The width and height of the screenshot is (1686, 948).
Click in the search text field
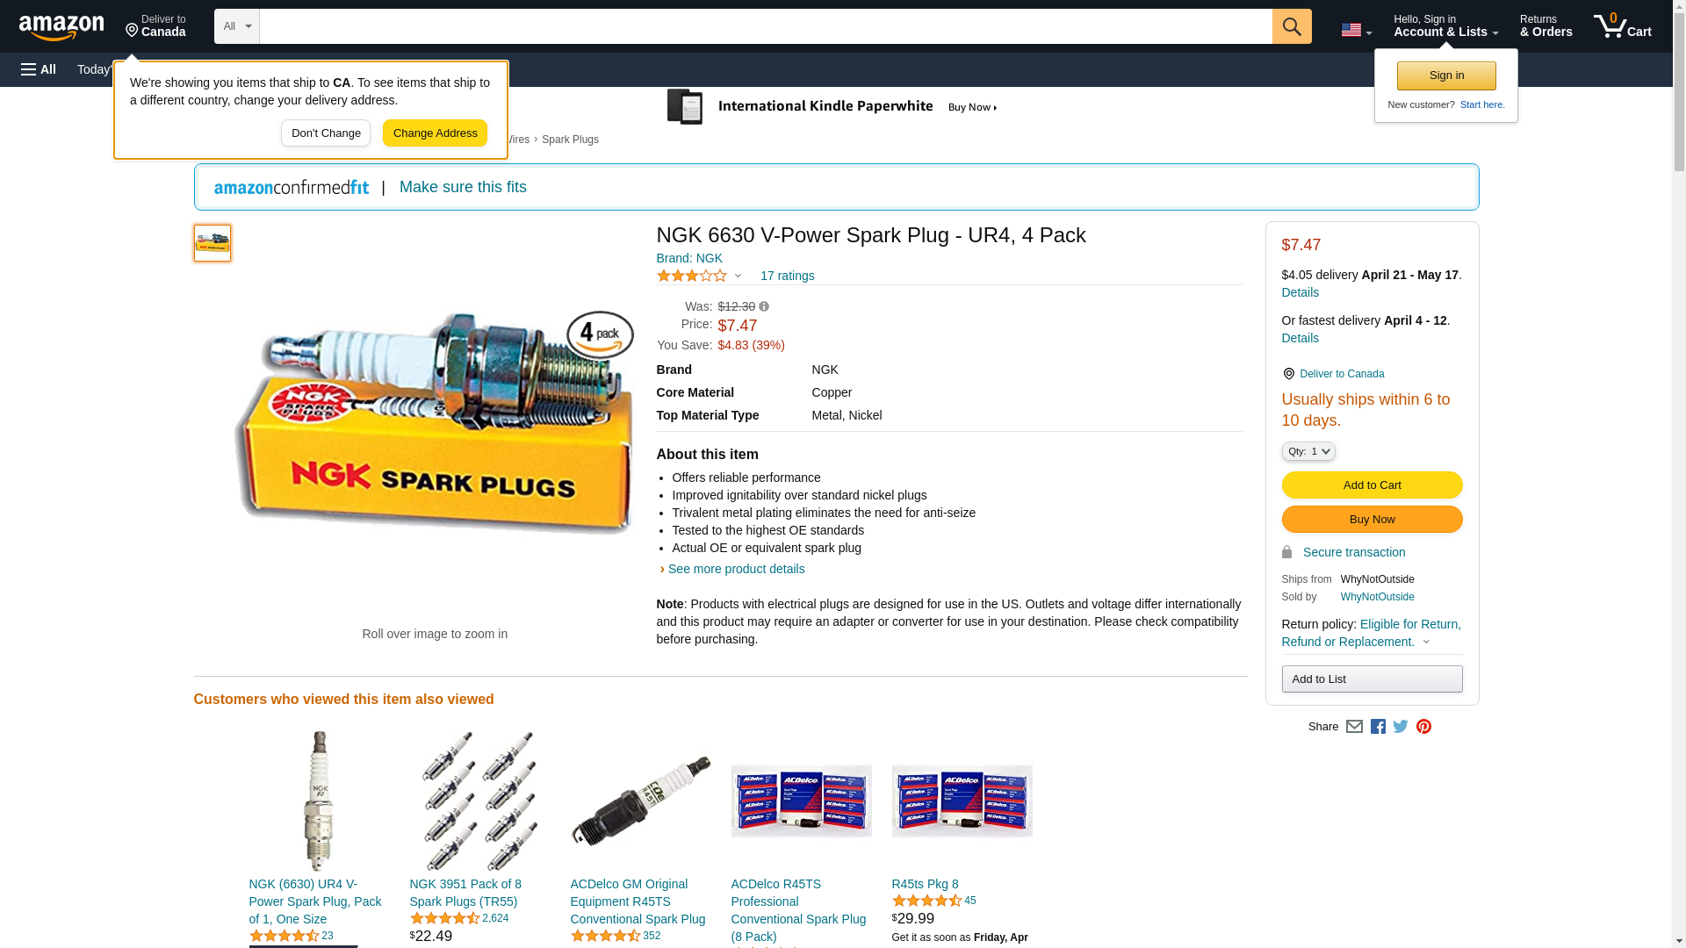pyautogui.click(x=764, y=26)
